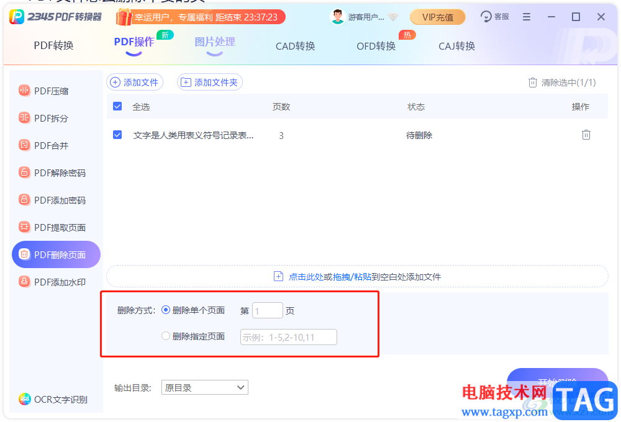This screenshot has width=621, height=422.
Task: Click the PDF合并 sidebar icon
Action: 24,145
